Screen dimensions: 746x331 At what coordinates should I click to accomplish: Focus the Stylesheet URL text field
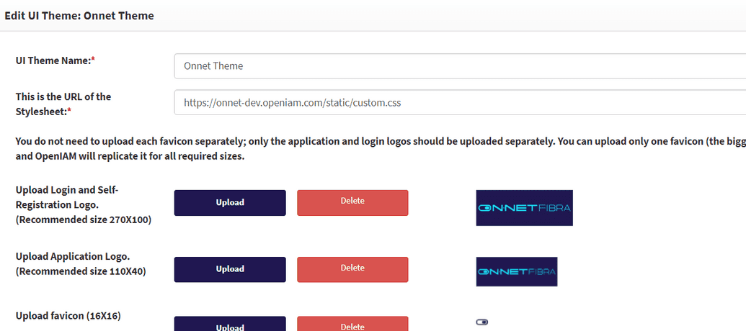click(460, 103)
